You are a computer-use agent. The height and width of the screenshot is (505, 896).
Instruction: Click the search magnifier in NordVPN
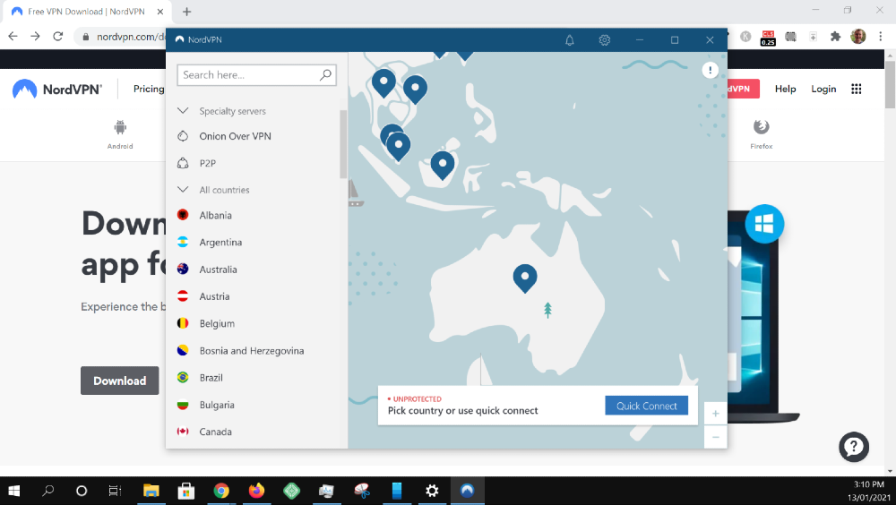325,75
